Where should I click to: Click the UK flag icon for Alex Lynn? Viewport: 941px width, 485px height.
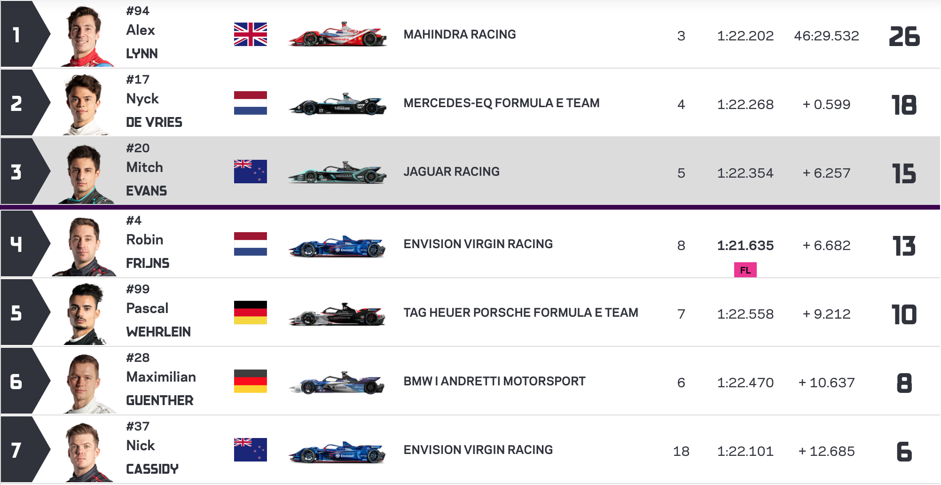pyautogui.click(x=251, y=34)
